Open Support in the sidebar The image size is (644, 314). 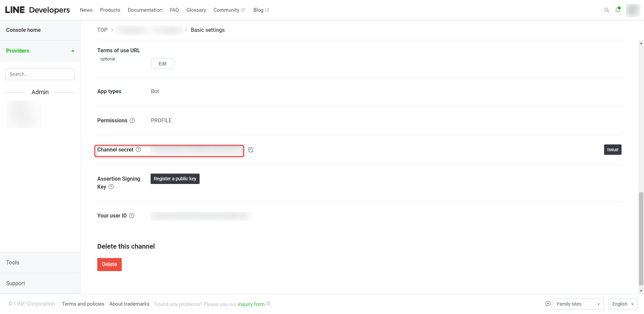coord(40,284)
